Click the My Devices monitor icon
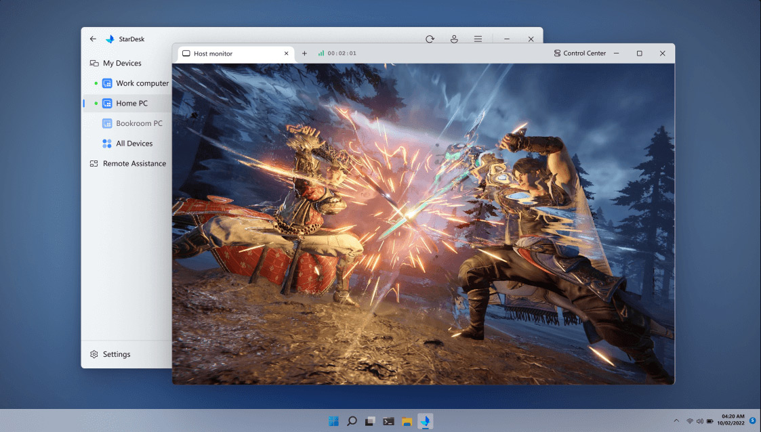Viewport: 761px width, 432px height. tap(94, 63)
